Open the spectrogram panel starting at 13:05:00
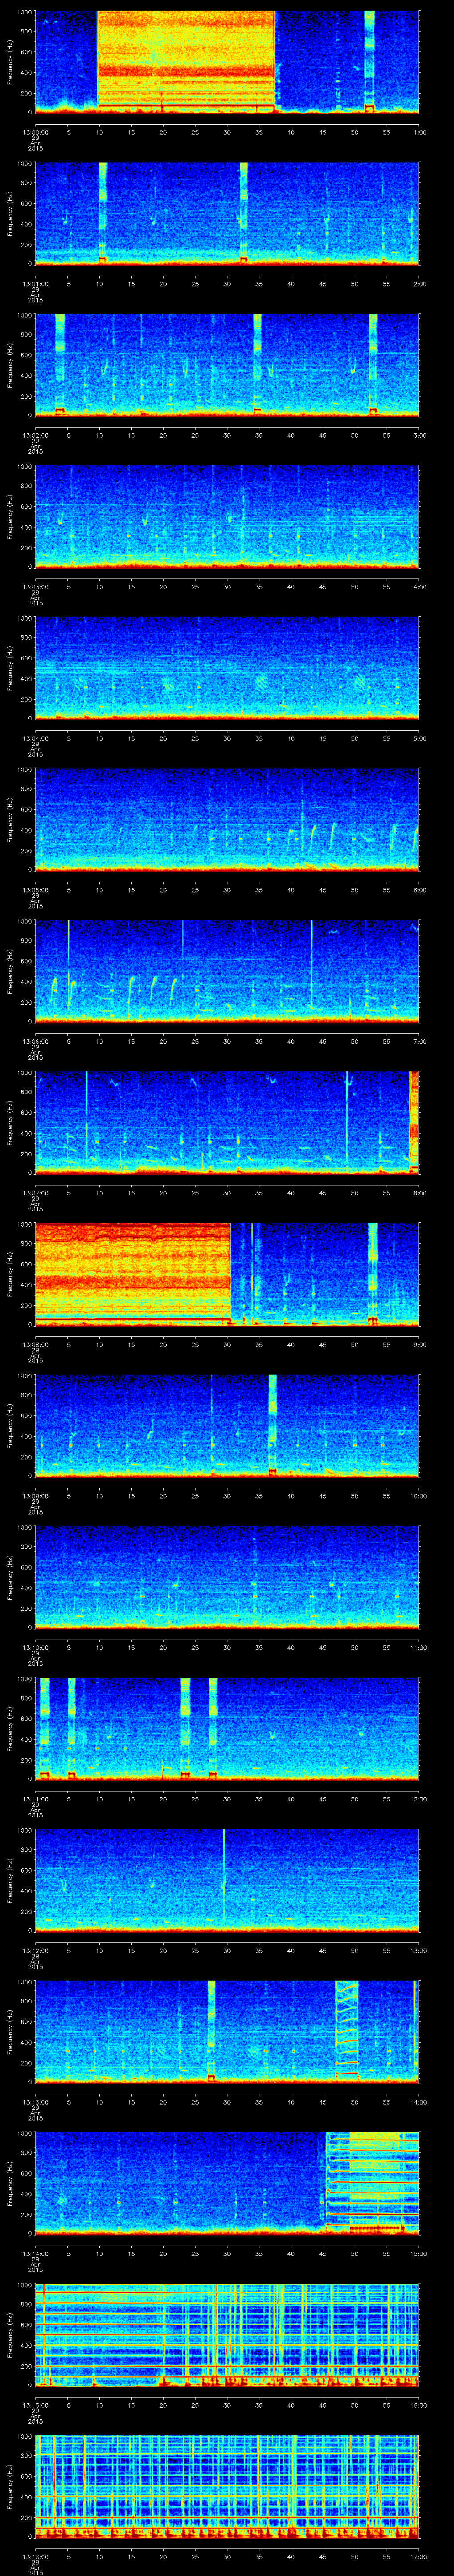 click(227, 819)
